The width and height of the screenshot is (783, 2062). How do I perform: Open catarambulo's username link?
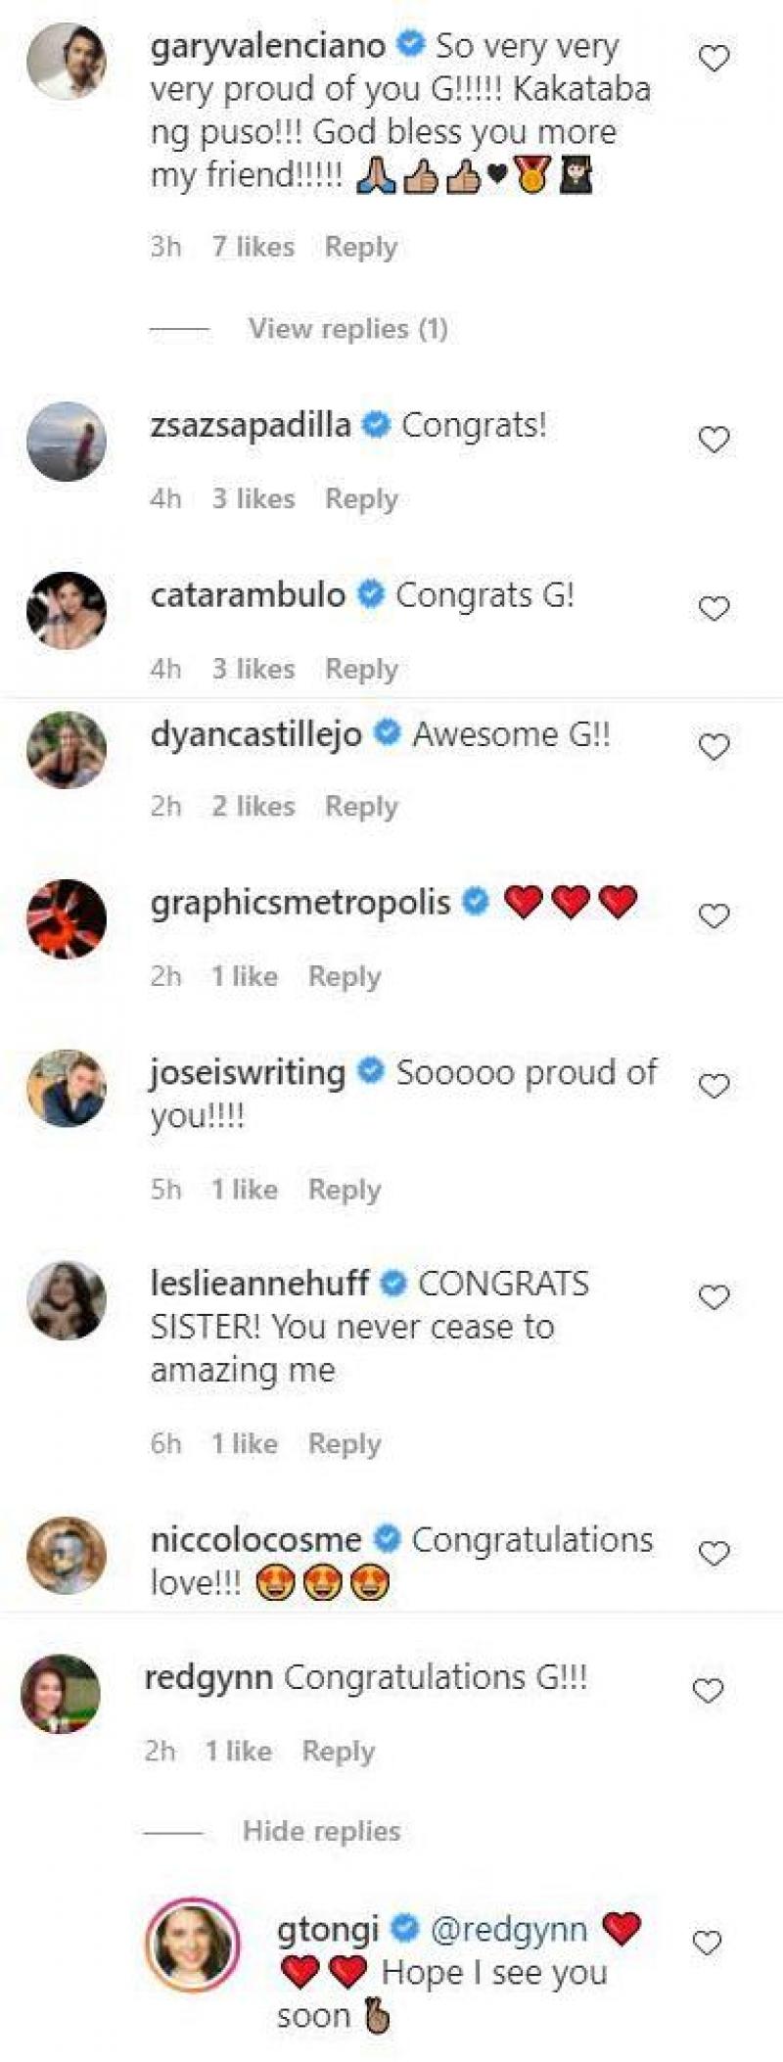pyautogui.click(x=248, y=595)
